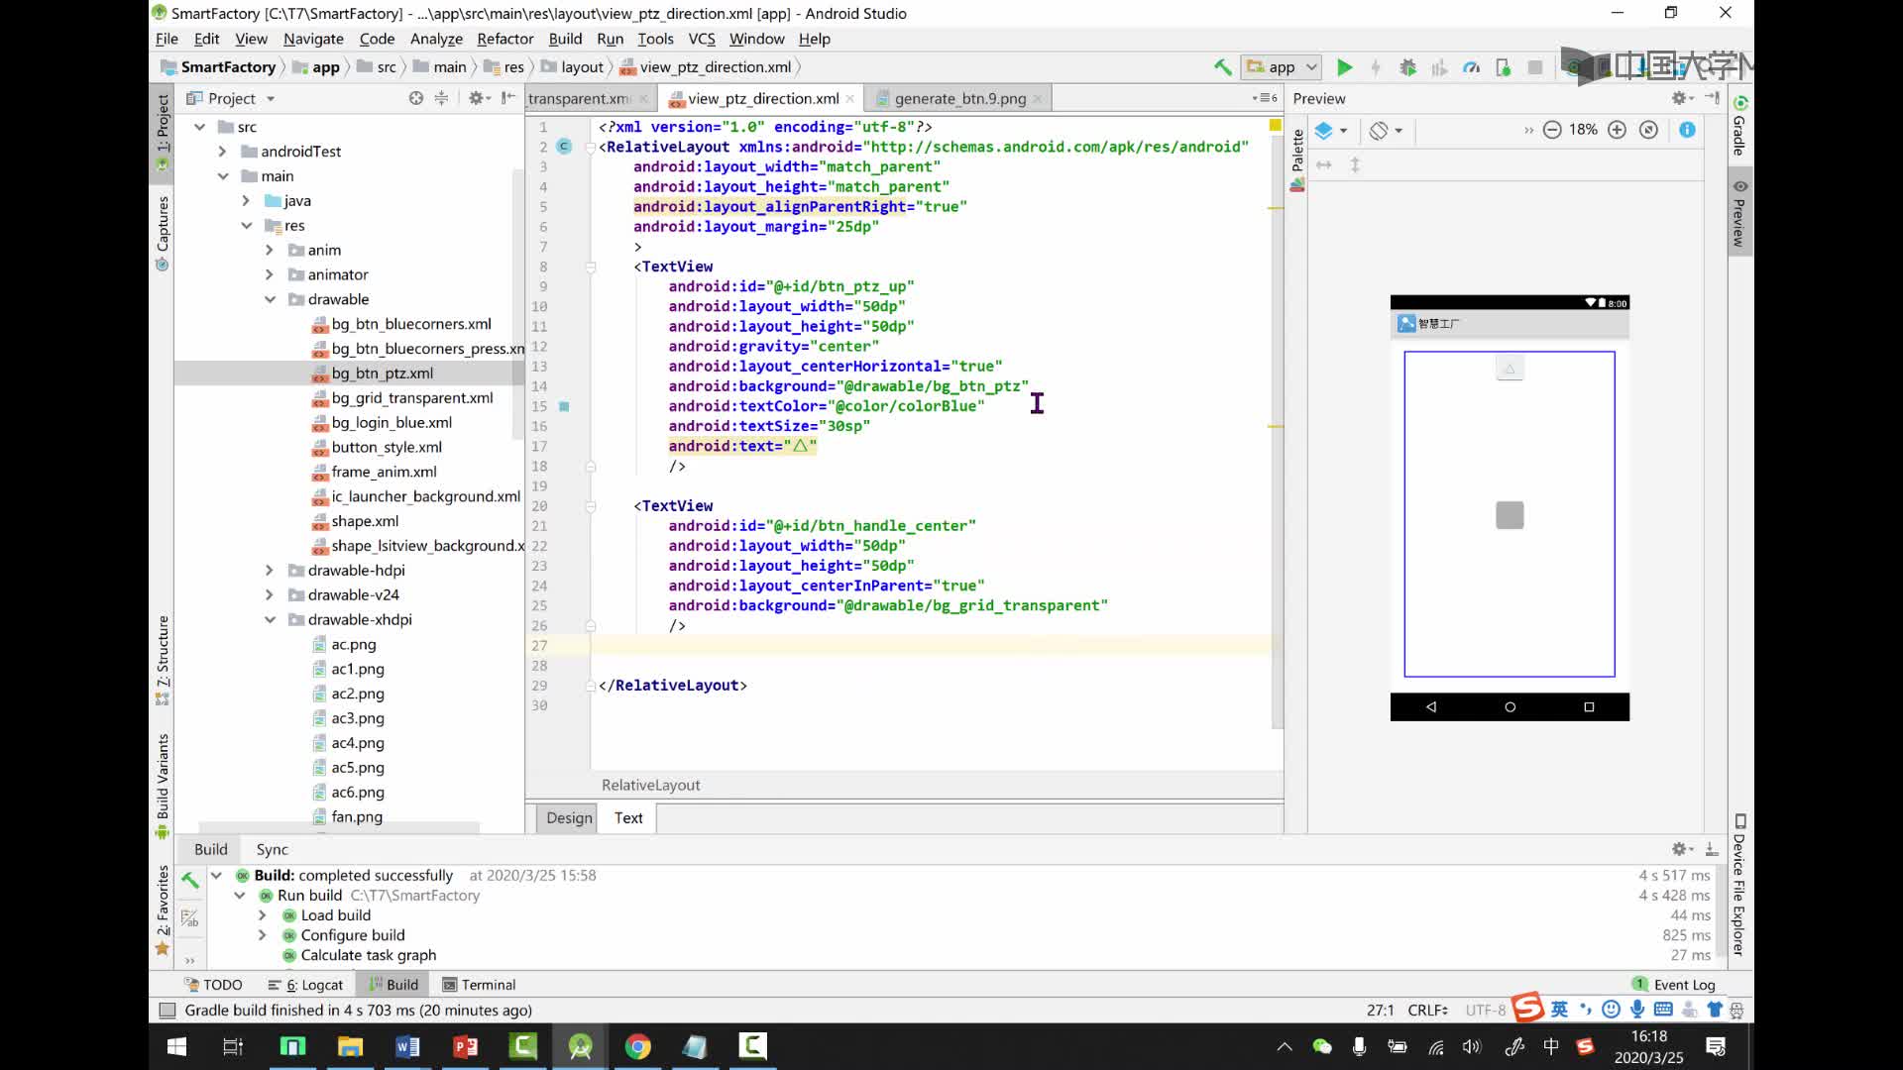The width and height of the screenshot is (1903, 1070).
Task: Click the class gutter icon on line 2
Action: [x=564, y=147]
